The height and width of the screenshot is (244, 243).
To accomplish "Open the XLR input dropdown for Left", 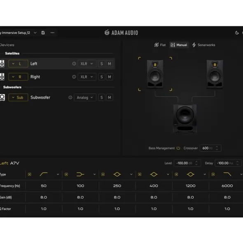I will pos(87,64).
